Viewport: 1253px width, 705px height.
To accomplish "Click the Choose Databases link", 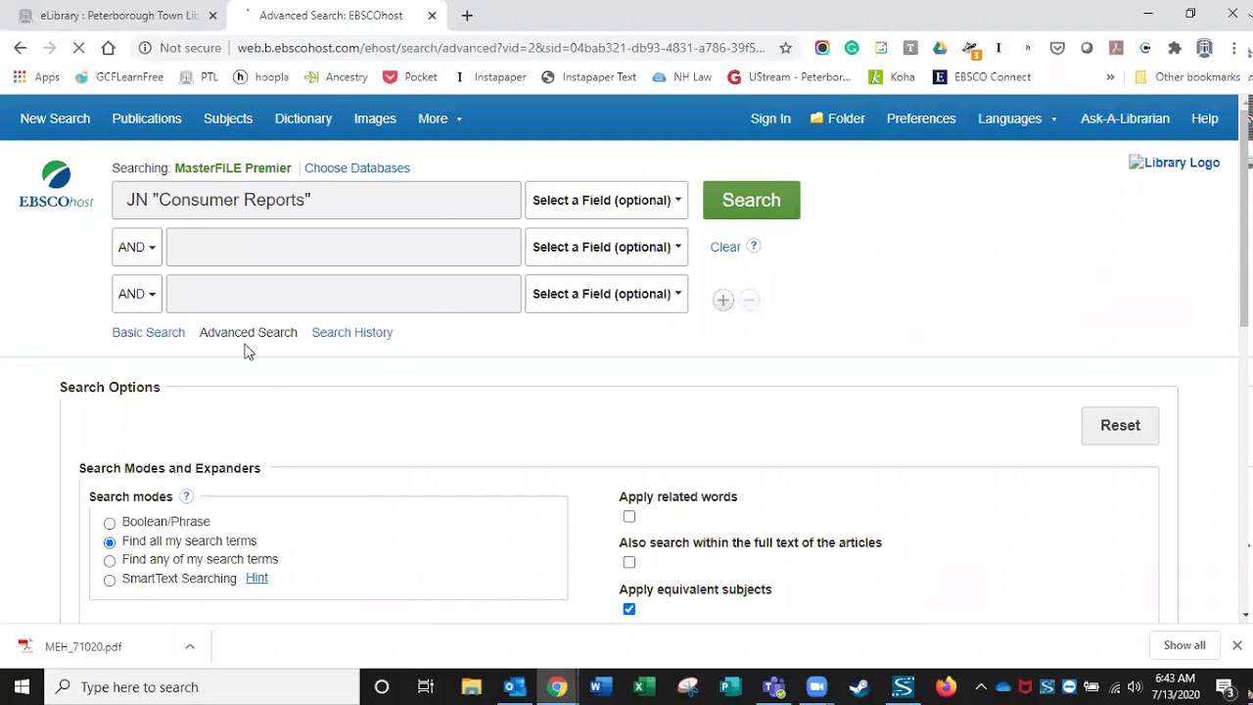I will pos(357,168).
